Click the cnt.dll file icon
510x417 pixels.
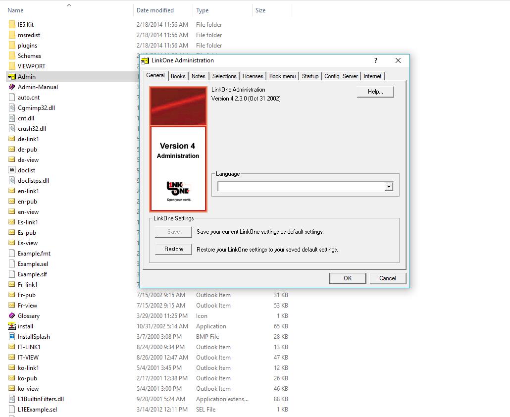(x=12, y=118)
